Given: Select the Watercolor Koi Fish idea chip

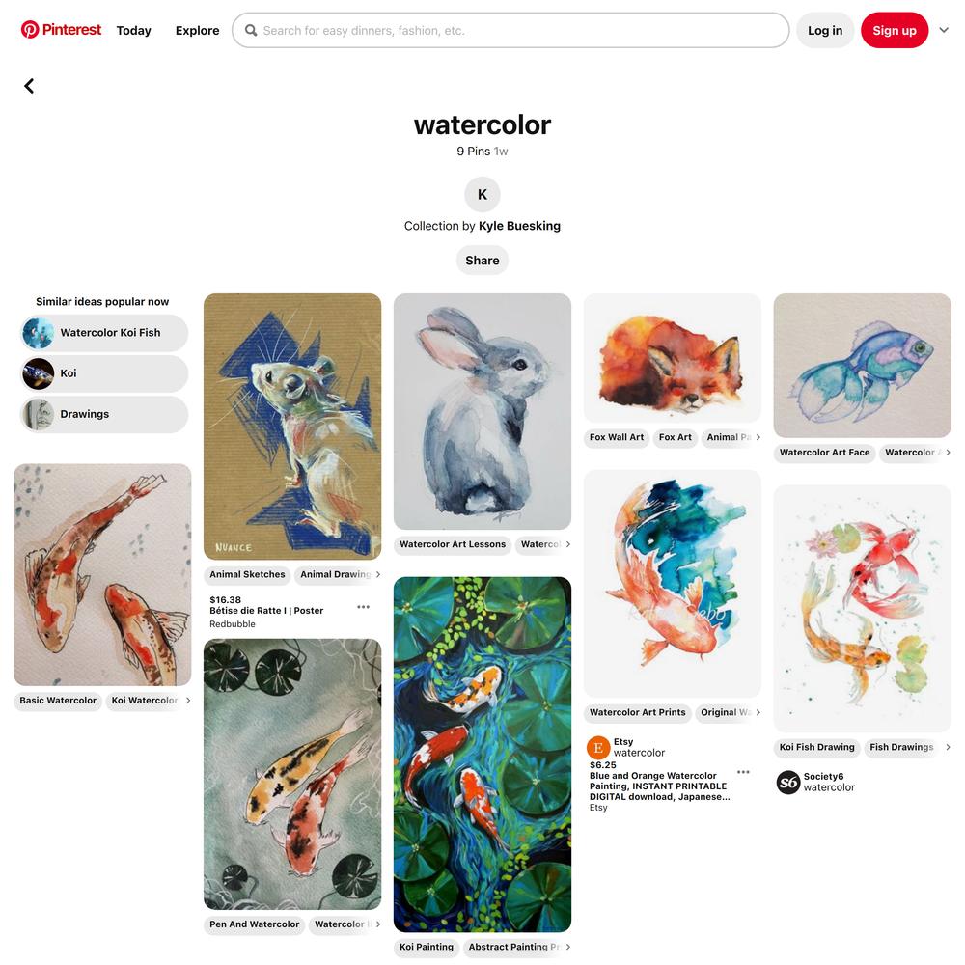Looking at the screenshot, I should point(104,333).
